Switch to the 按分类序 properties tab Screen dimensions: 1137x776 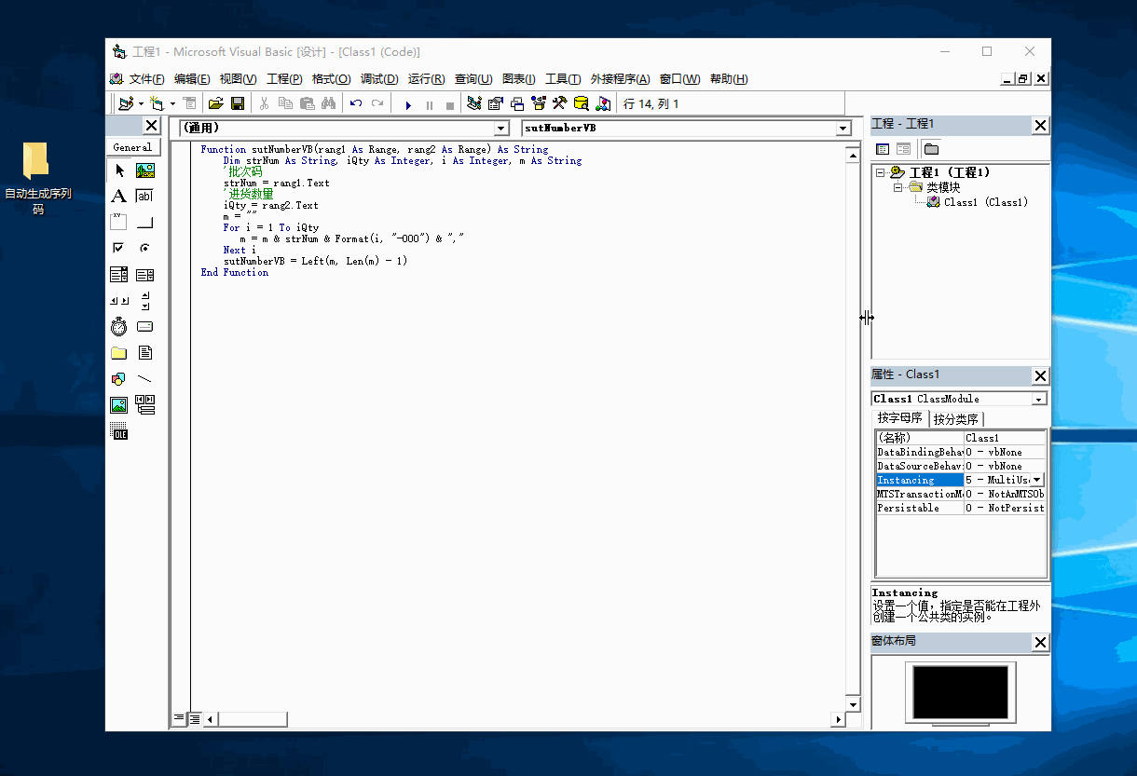tap(955, 419)
